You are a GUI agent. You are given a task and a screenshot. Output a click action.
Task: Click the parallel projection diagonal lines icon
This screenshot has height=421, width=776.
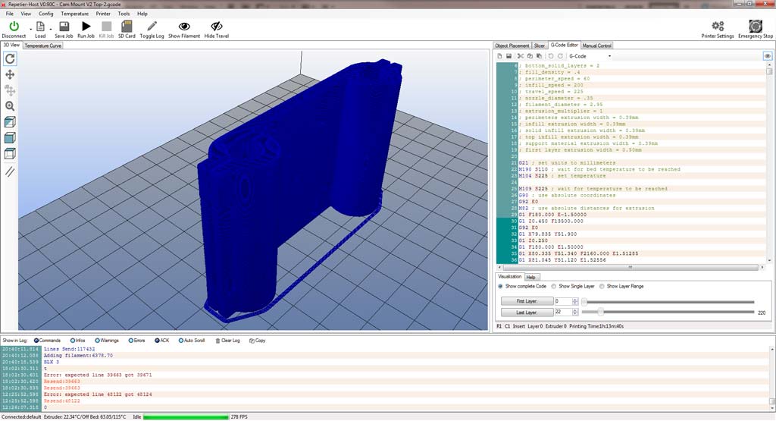click(10, 171)
